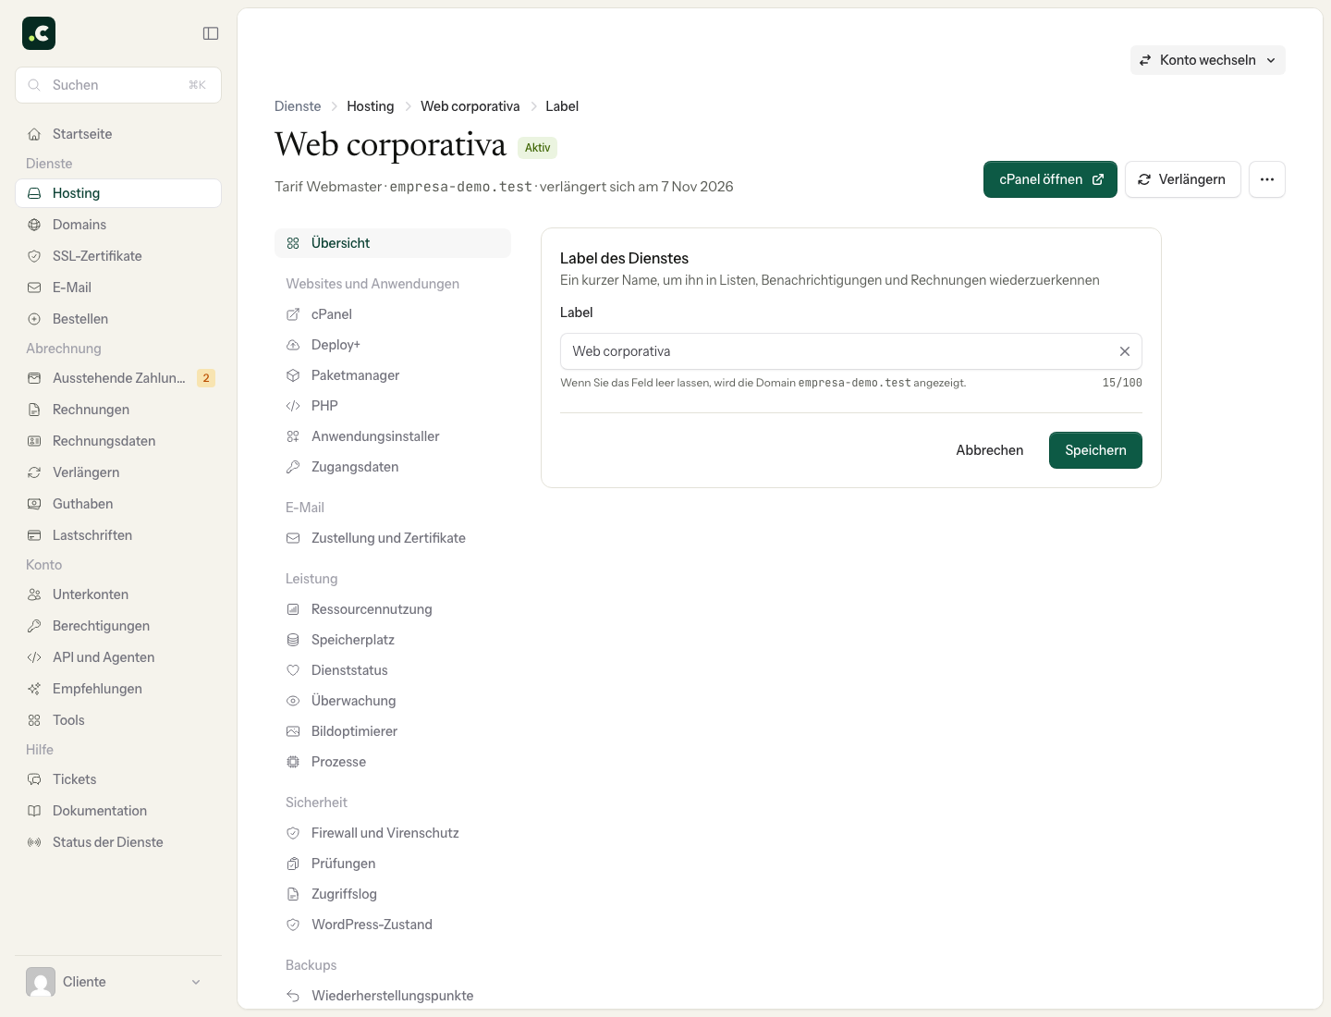Click the Dienste breadcrumb link
1331x1017 pixels.
[x=298, y=106]
